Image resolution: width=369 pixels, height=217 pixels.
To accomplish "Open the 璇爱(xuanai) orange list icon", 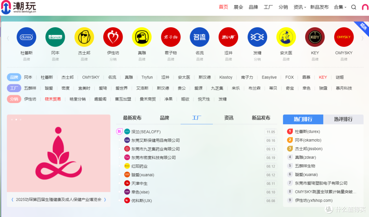I will (127, 175).
